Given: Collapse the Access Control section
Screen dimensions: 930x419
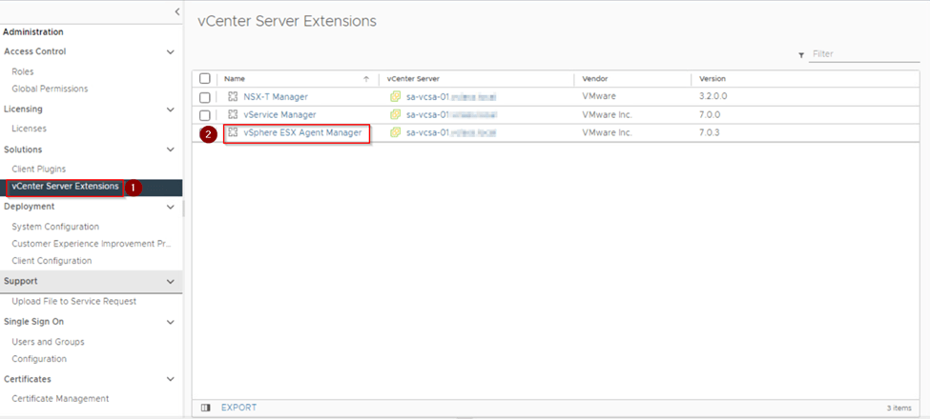Looking at the screenshot, I should (171, 51).
